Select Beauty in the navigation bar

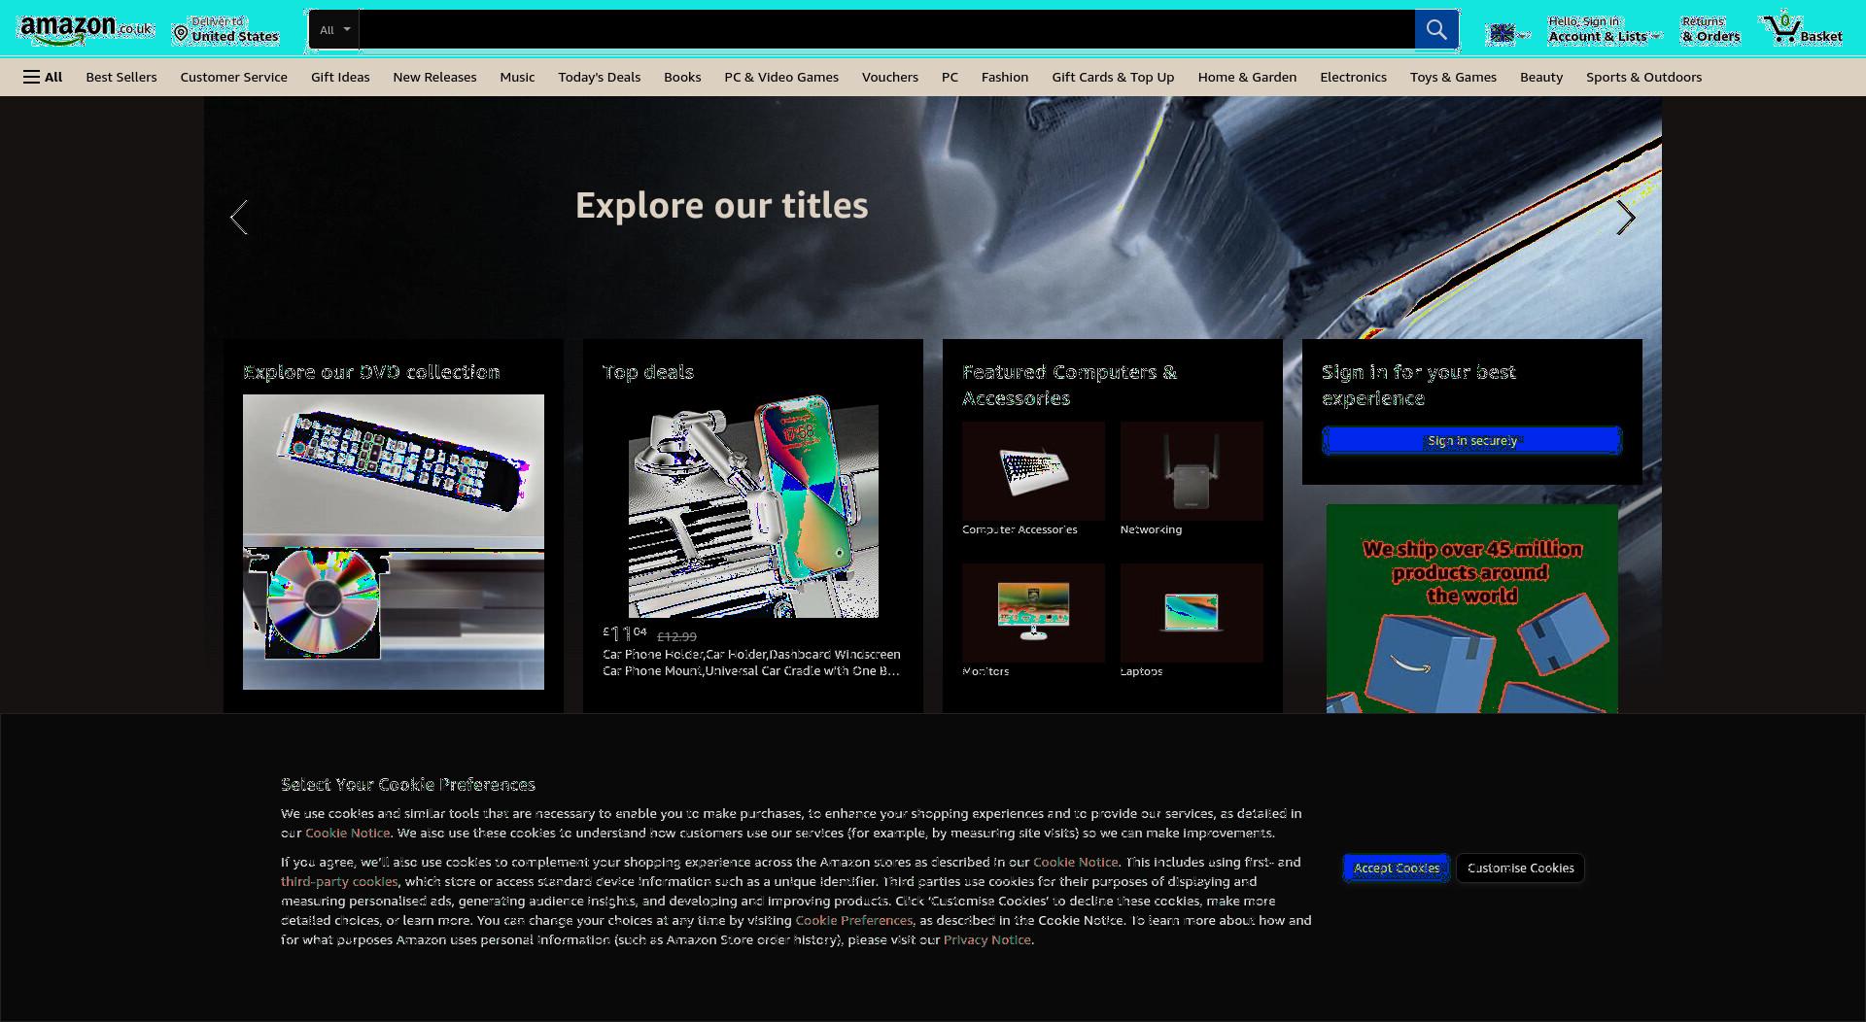(1541, 77)
